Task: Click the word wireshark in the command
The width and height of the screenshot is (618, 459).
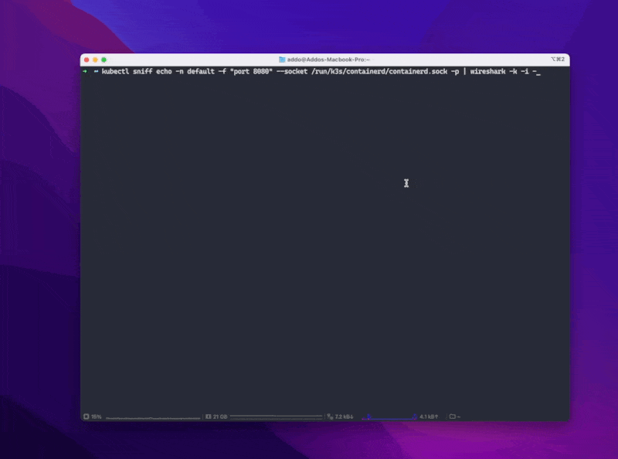Action: [x=487, y=71]
